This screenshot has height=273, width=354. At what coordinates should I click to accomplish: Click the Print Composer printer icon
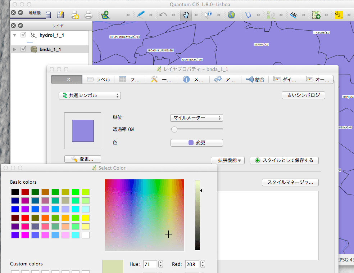(x=88, y=15)
